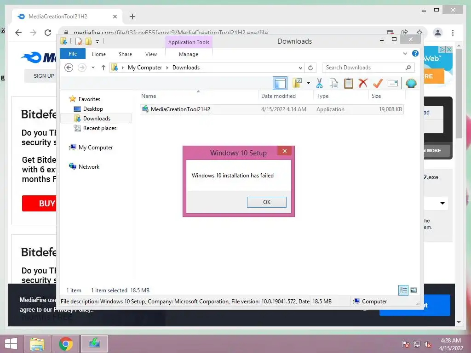Click the Search Downloads field
Viewport: 471px width, 353px height.
click(x=368, y=68)
